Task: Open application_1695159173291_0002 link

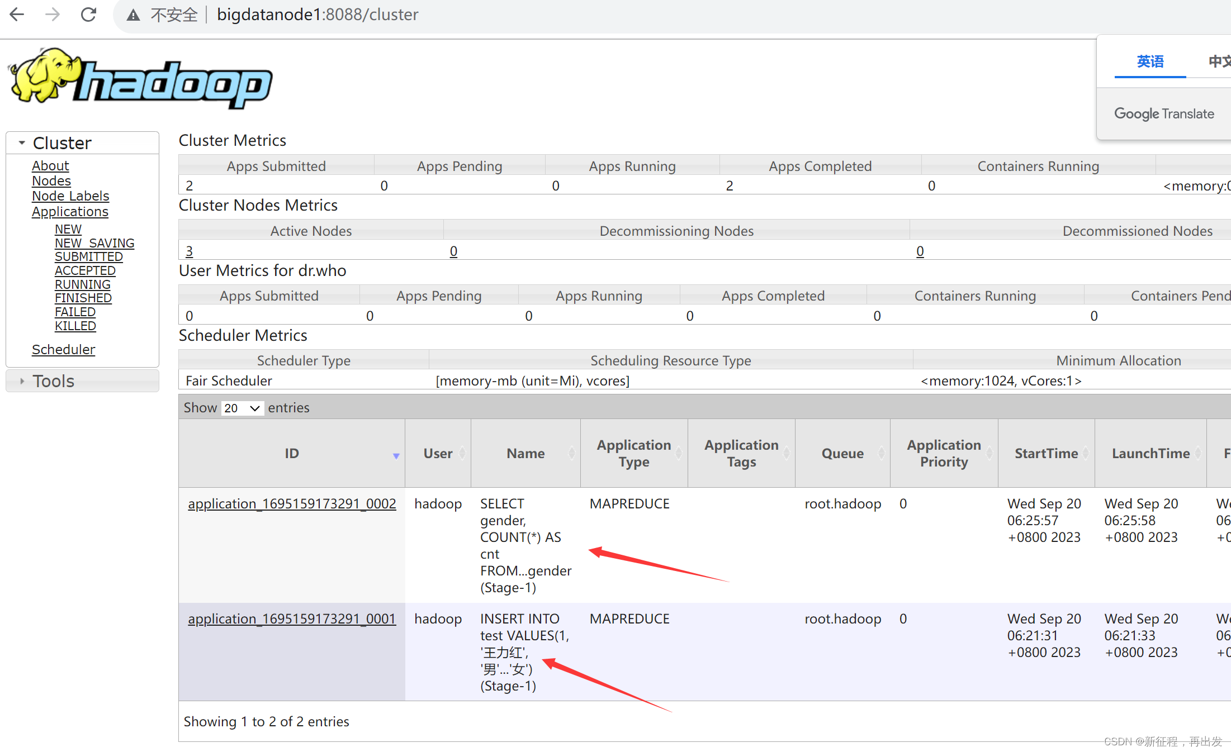Action: click(x=292, y=504)
